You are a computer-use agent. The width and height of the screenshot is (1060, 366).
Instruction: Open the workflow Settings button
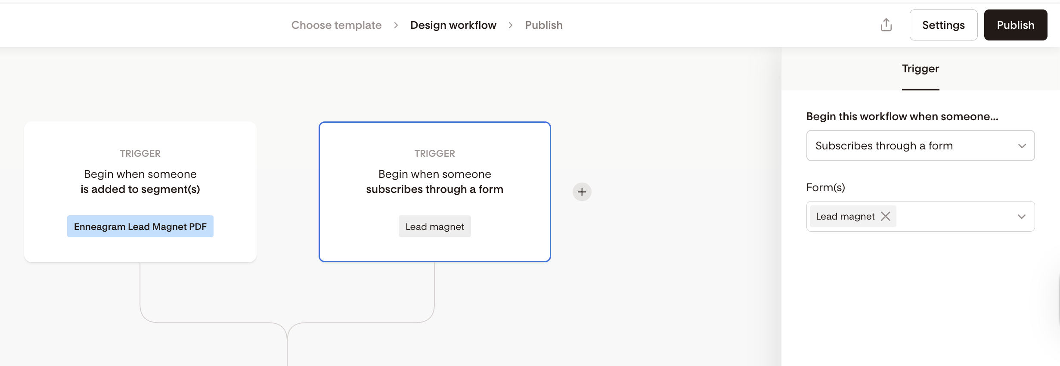pos(943,25)
